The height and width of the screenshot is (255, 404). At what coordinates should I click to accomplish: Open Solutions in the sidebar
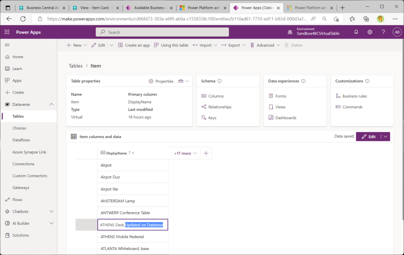click(21, 235)
